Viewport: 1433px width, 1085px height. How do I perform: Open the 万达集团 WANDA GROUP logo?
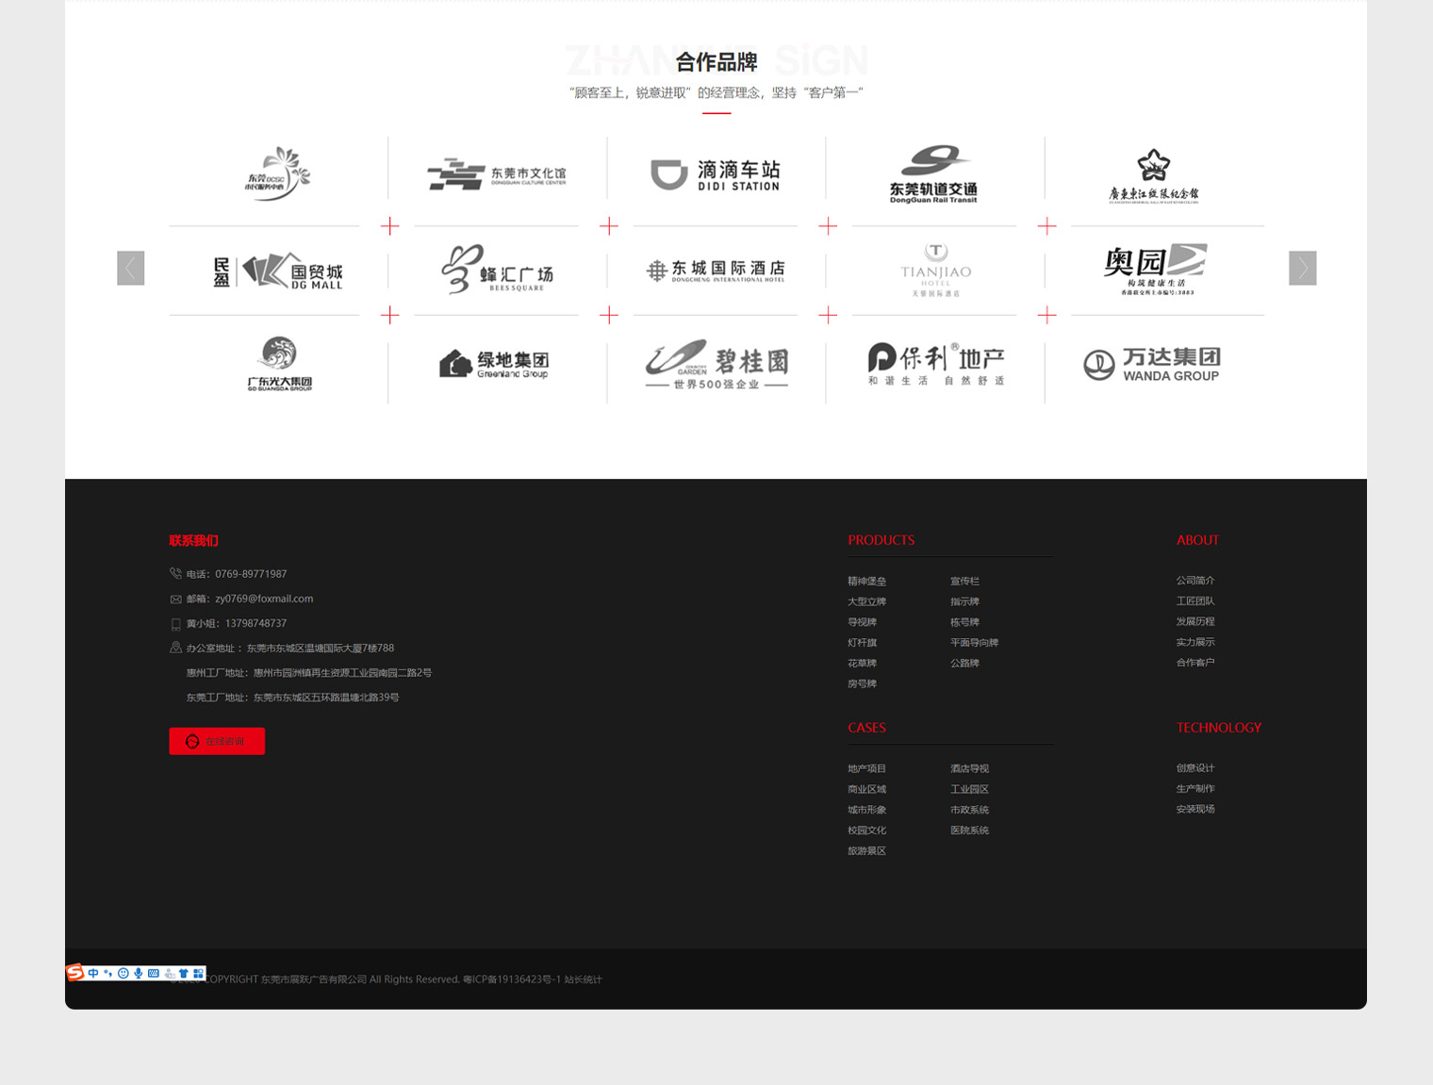[1152, 365]
